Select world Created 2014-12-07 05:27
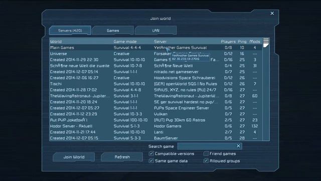This screenshot has width=321, height=181. (x=156, y=108)
